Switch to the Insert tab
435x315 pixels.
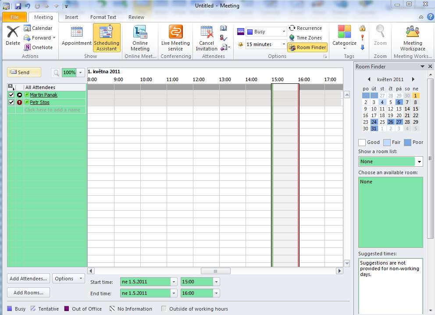coord(71,17)
